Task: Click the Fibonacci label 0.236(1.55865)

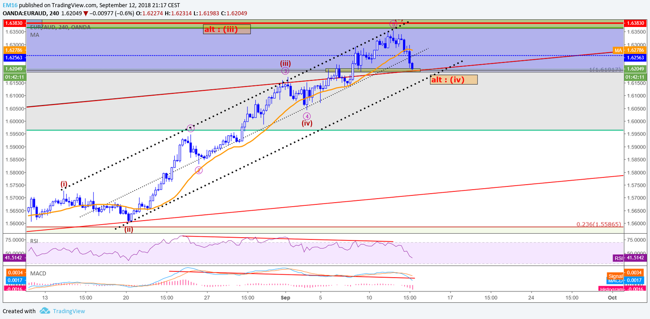Action: pyautogui.click(x=599, y=224)
